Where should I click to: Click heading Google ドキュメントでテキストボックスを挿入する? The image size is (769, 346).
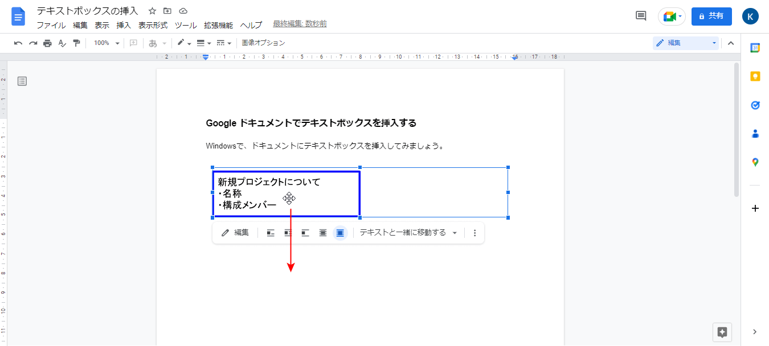(311, 123)
